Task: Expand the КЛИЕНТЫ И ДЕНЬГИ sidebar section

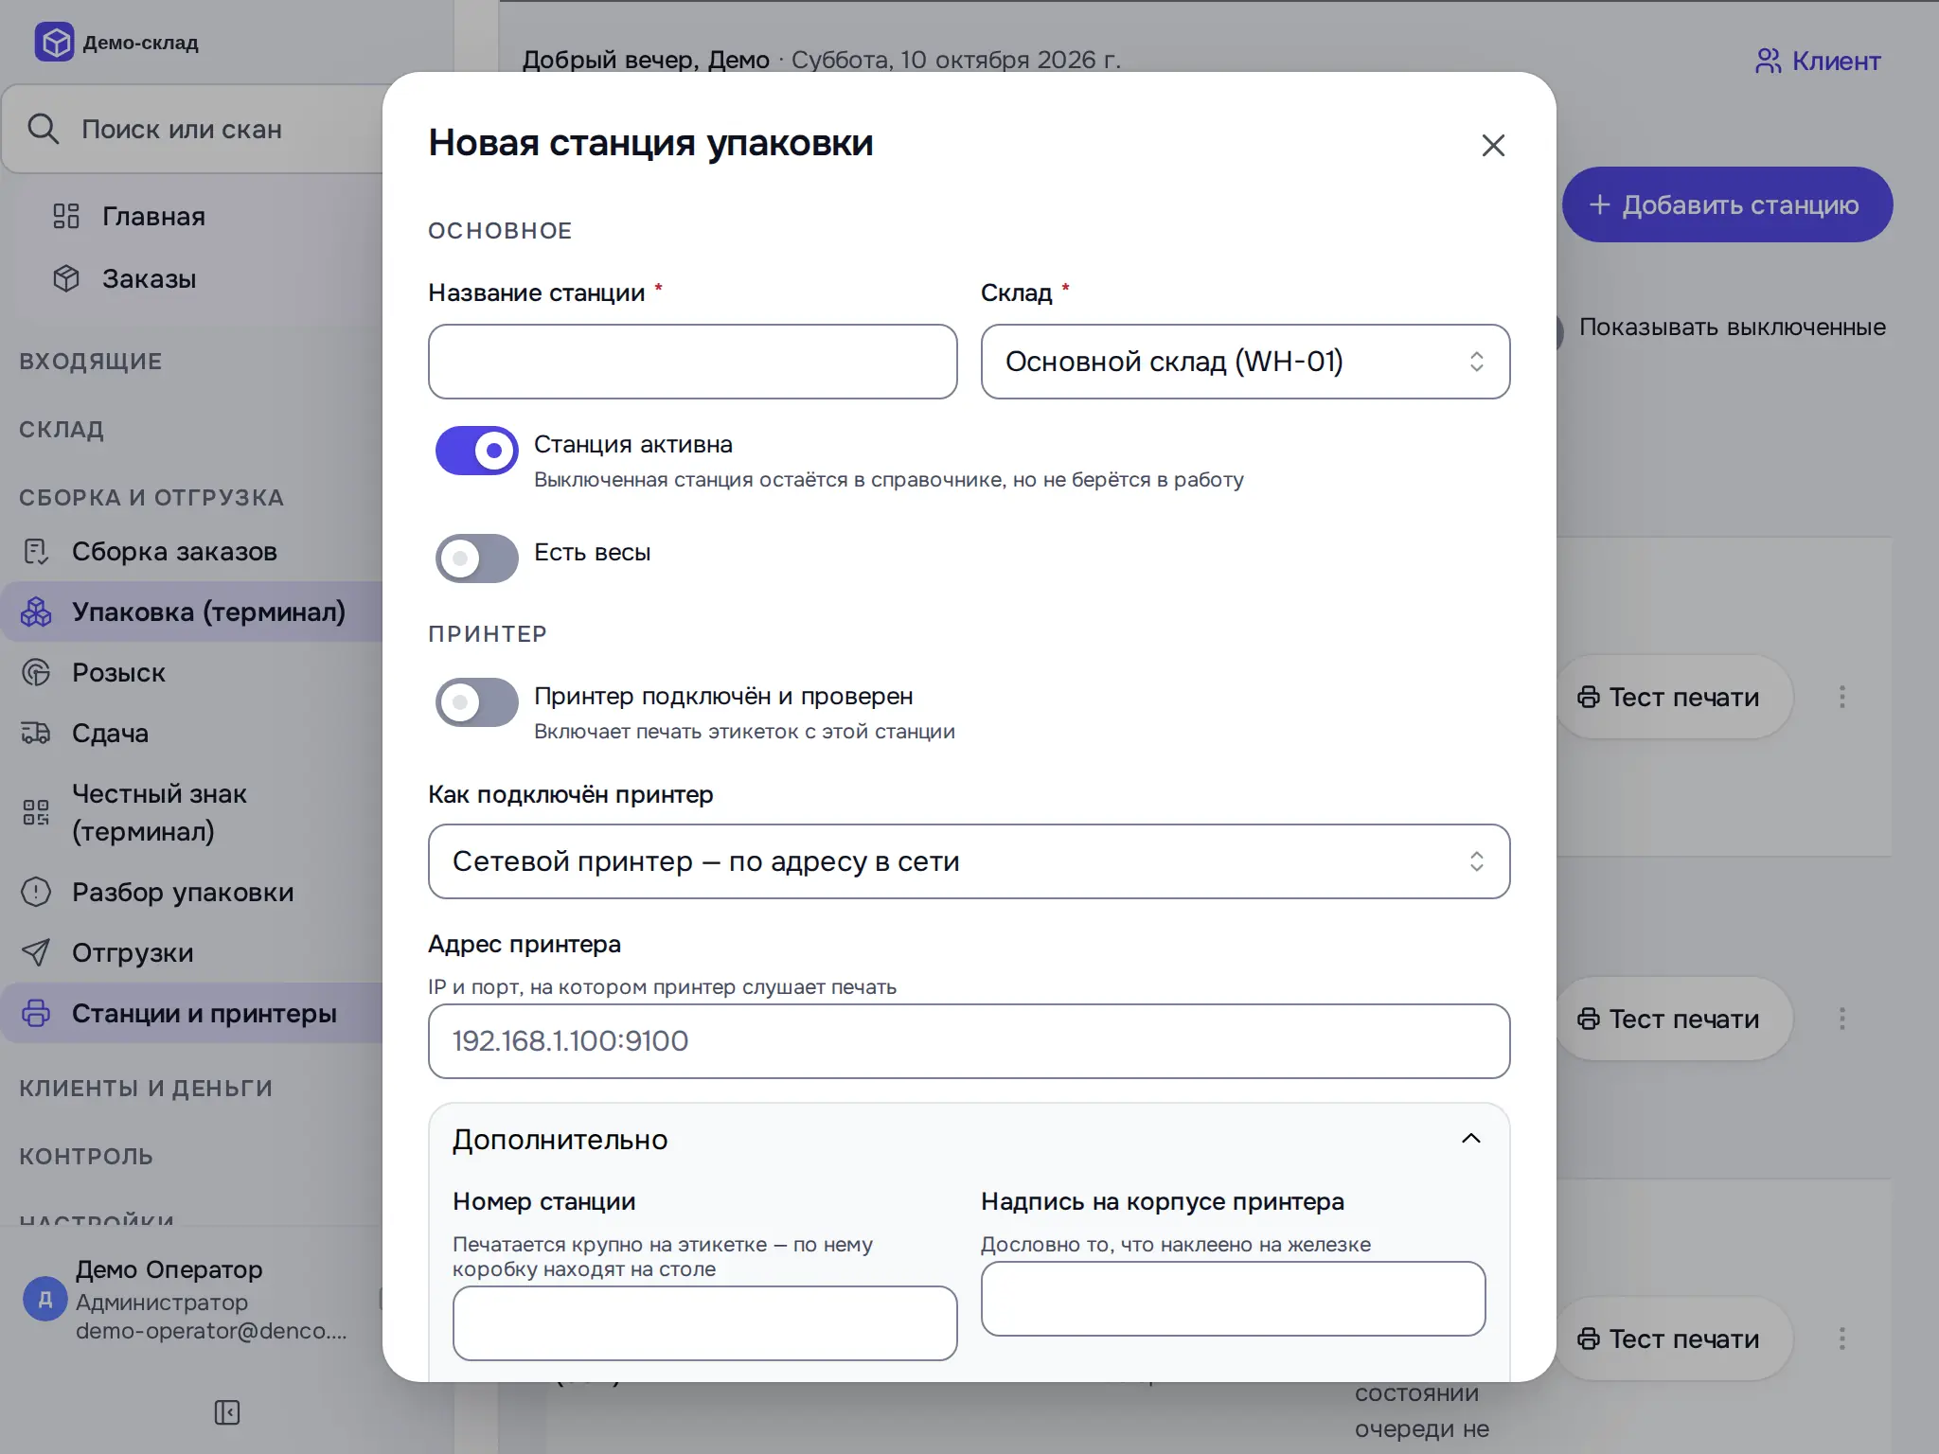Action: (x=146, y=1088)
